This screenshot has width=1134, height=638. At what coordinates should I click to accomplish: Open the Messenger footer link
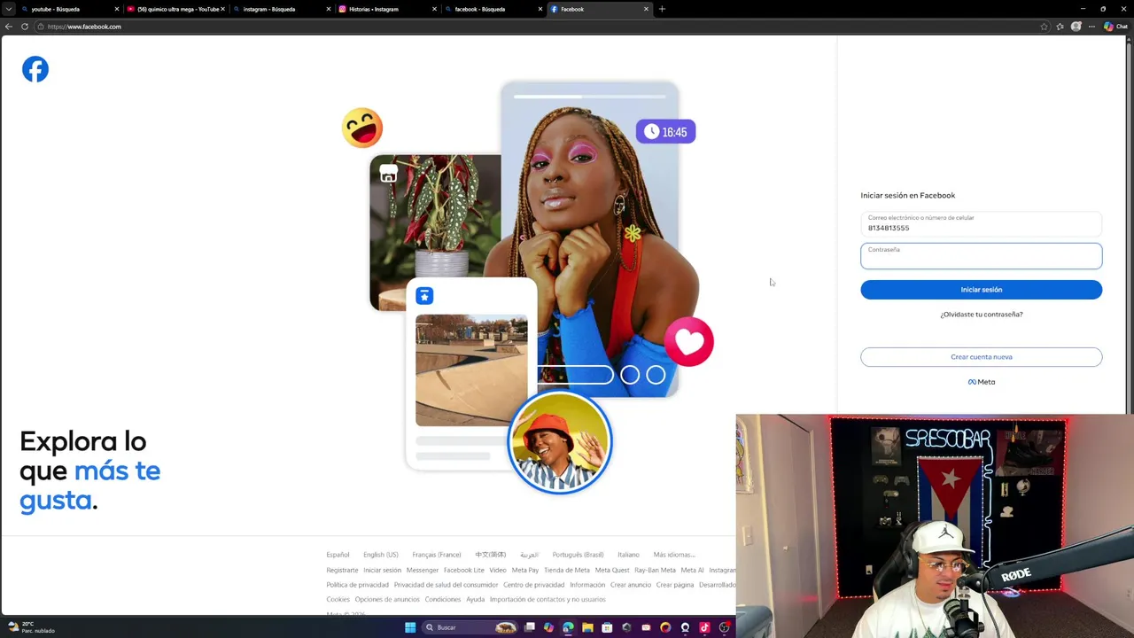423,570
